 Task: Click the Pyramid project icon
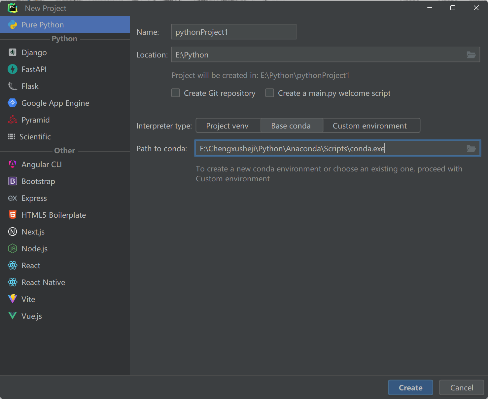(x=13, y=120)
